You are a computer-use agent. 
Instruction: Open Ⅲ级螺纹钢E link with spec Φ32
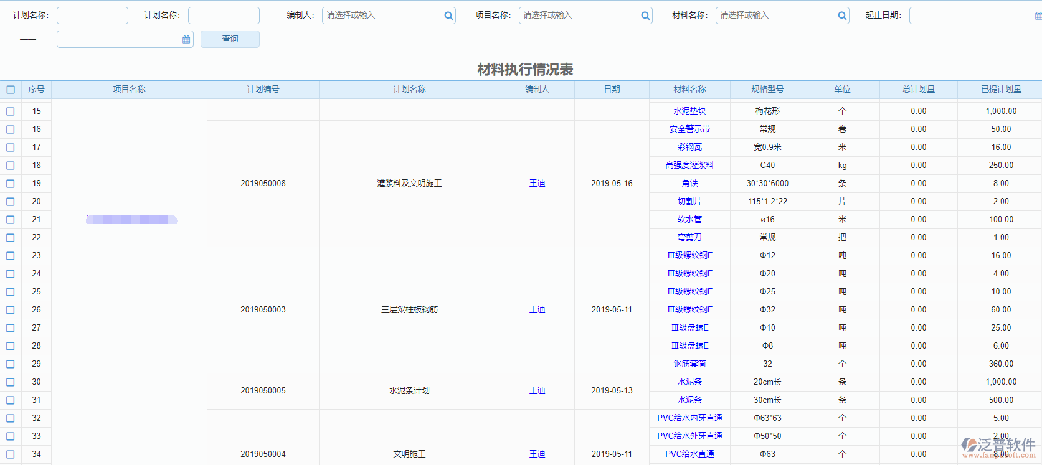tap(689, 310)
